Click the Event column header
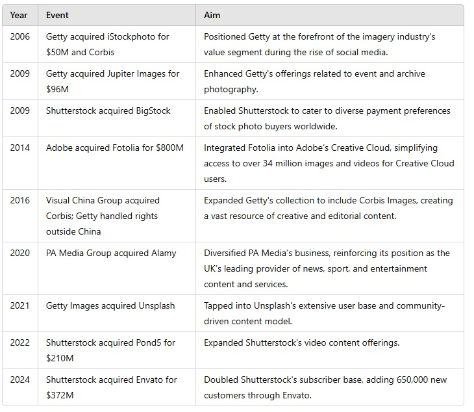The image size is (474, 412). 57,15
